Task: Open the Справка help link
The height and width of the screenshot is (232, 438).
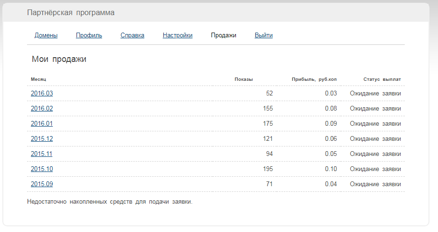Action: 132,35
